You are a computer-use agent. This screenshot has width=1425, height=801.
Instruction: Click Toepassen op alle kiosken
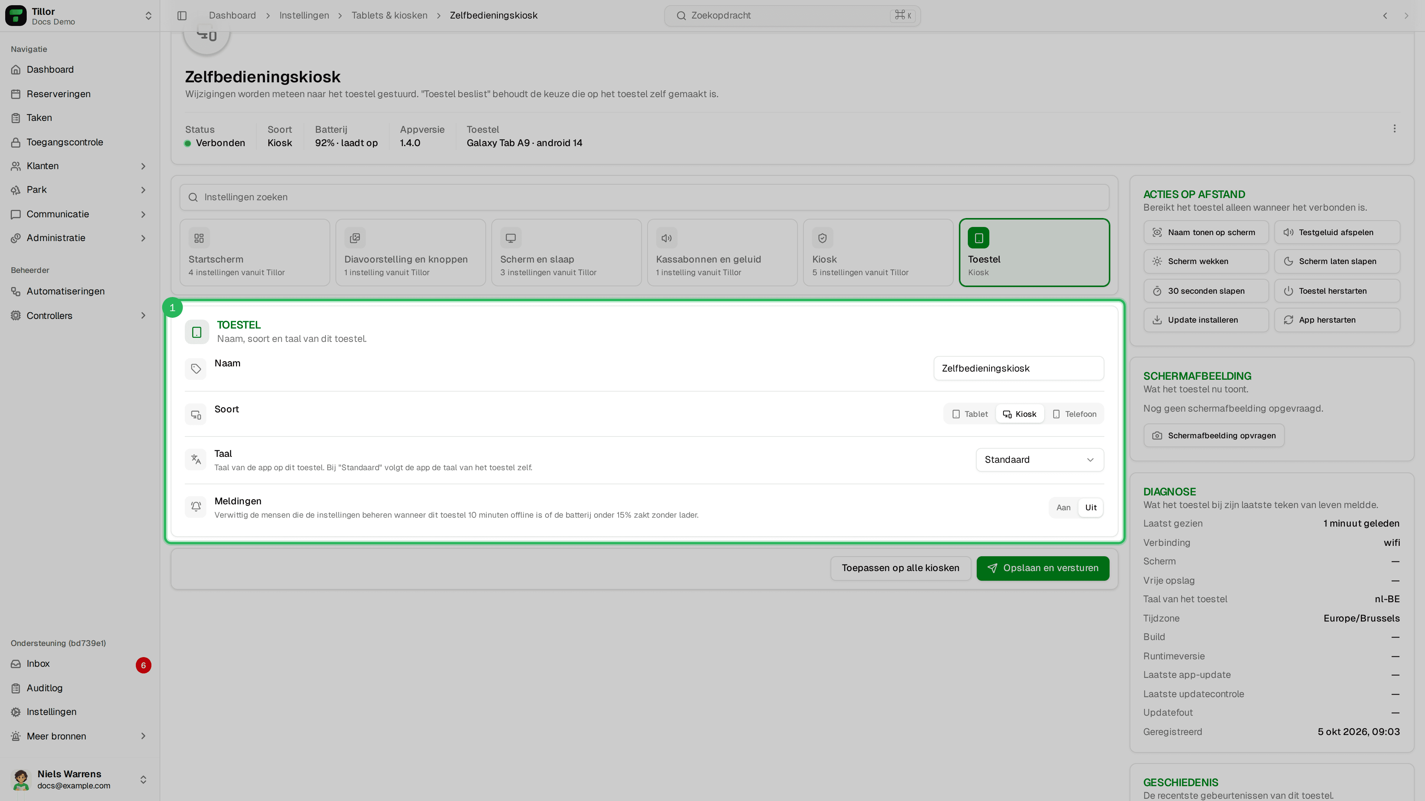[901, 568]
